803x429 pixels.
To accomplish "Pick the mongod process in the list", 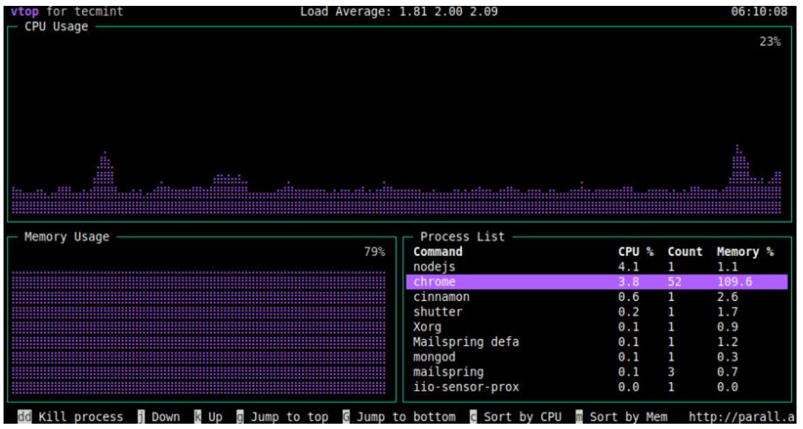I will coord(434,357).
